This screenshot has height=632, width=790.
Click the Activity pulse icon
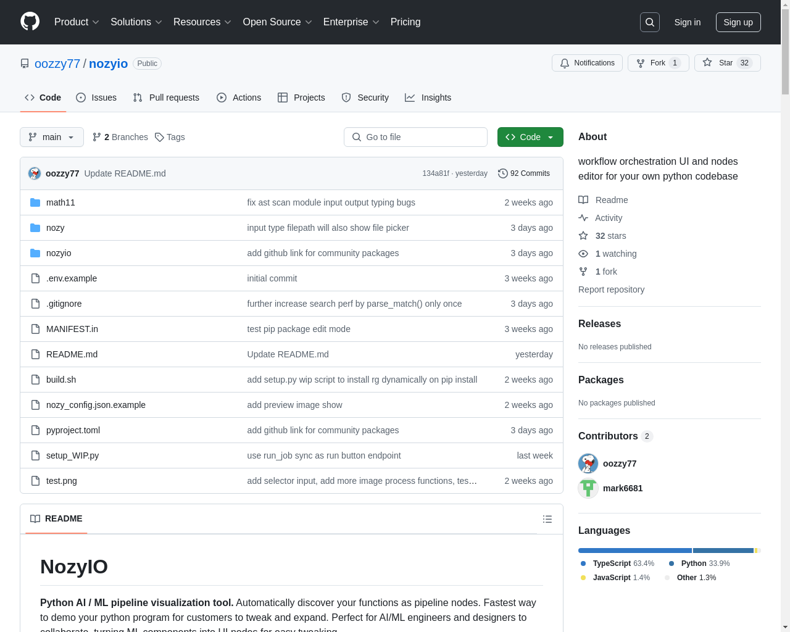[x=583, y=218]
